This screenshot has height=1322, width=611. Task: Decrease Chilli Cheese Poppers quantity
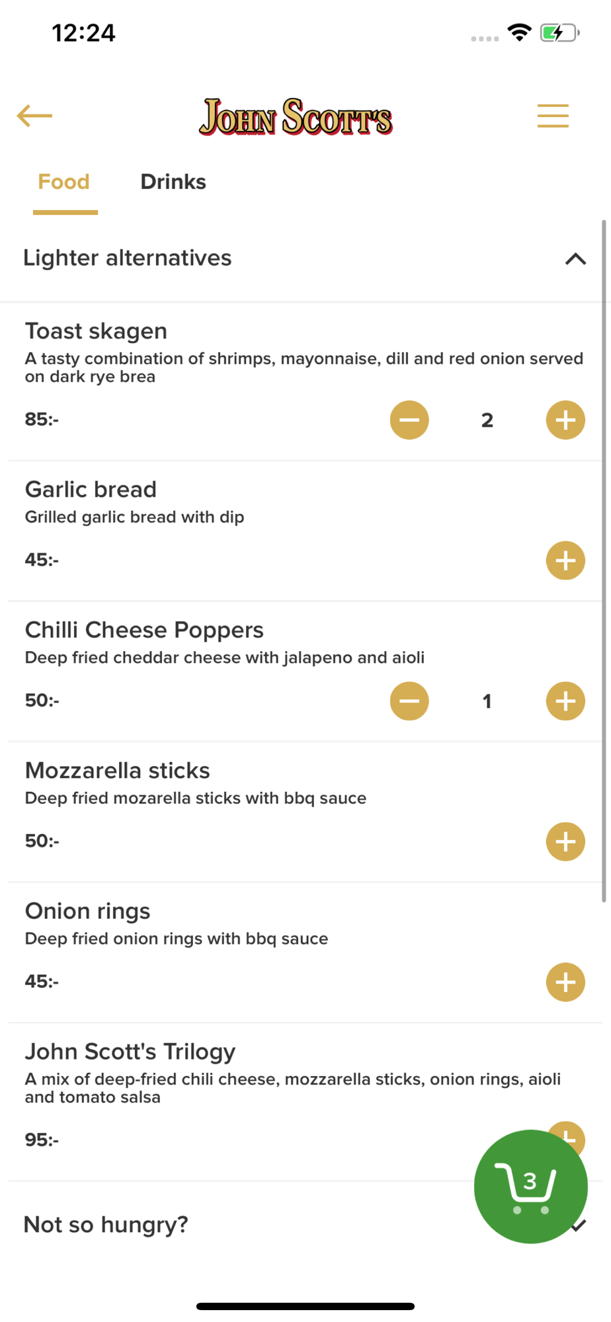409,701
